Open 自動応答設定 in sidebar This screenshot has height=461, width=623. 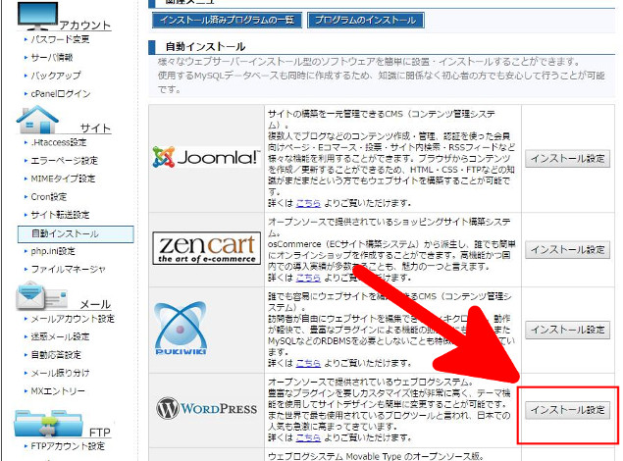(56, 355)
